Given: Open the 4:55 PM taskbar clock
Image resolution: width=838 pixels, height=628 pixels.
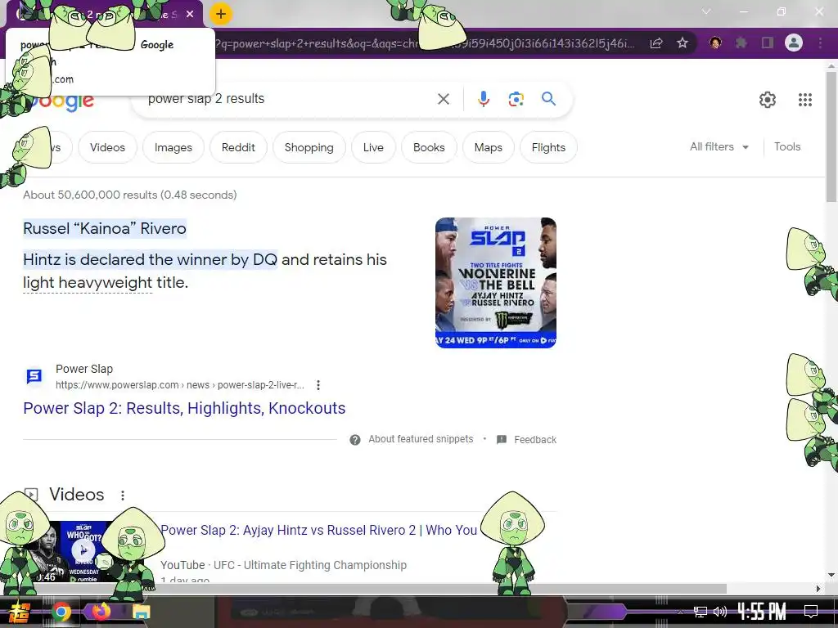Looking at the screenshot, I should (762, 612).
